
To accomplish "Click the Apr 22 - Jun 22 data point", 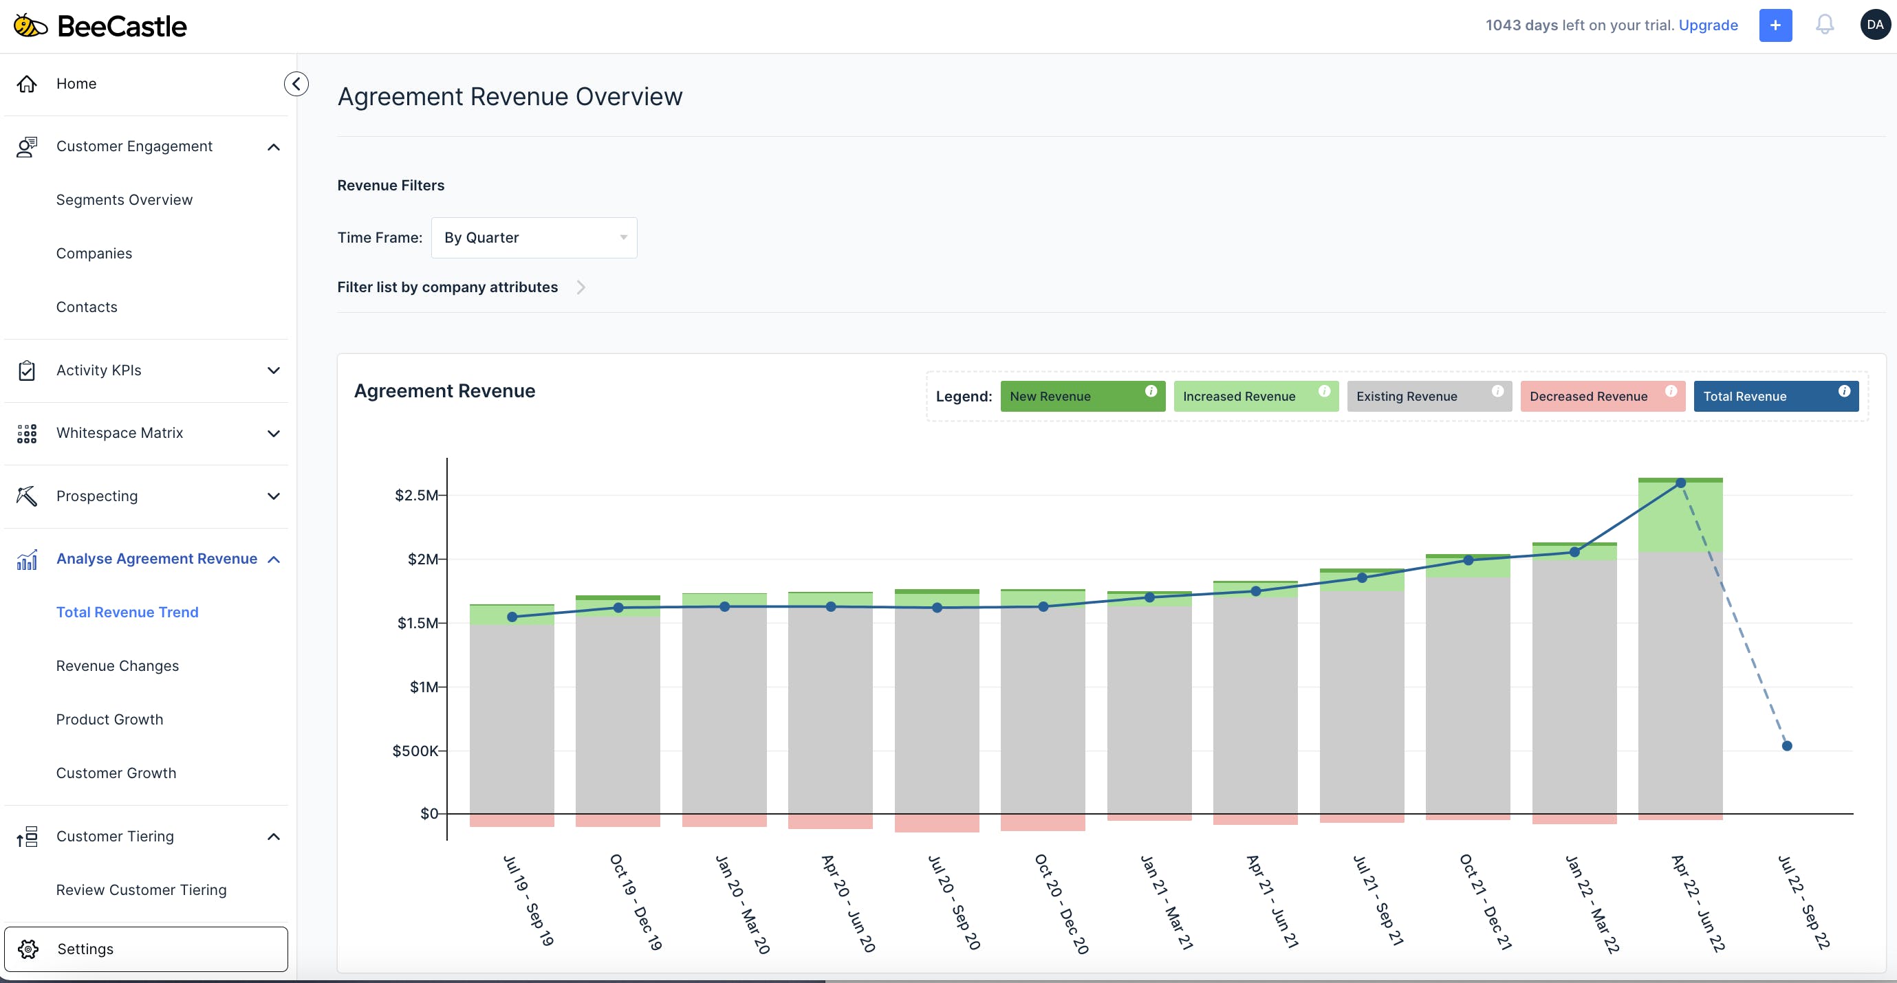I will 1680,483.
